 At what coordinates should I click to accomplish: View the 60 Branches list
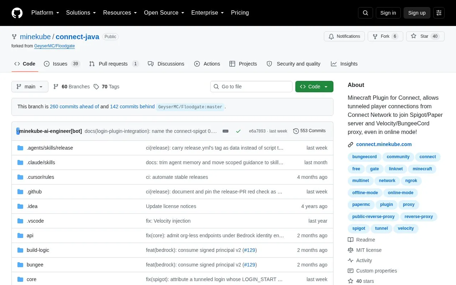click(71, 87)
